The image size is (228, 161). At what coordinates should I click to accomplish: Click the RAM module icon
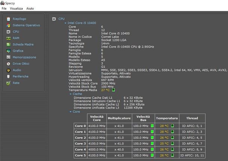pyautogui.click(x=8, y=38)
